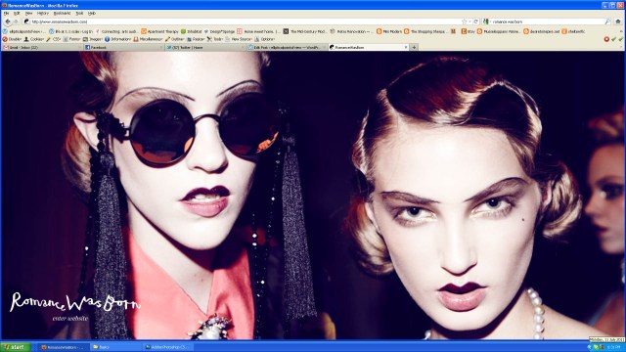Click the forward navigation arrow

(16, 22)
